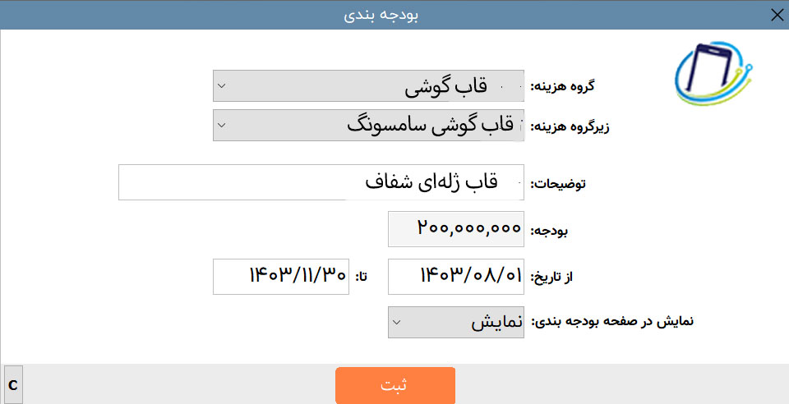The height and width of the screenshot is (404, 789).
Task: Click the نمایش value in display combo
Action: (496, 322)
